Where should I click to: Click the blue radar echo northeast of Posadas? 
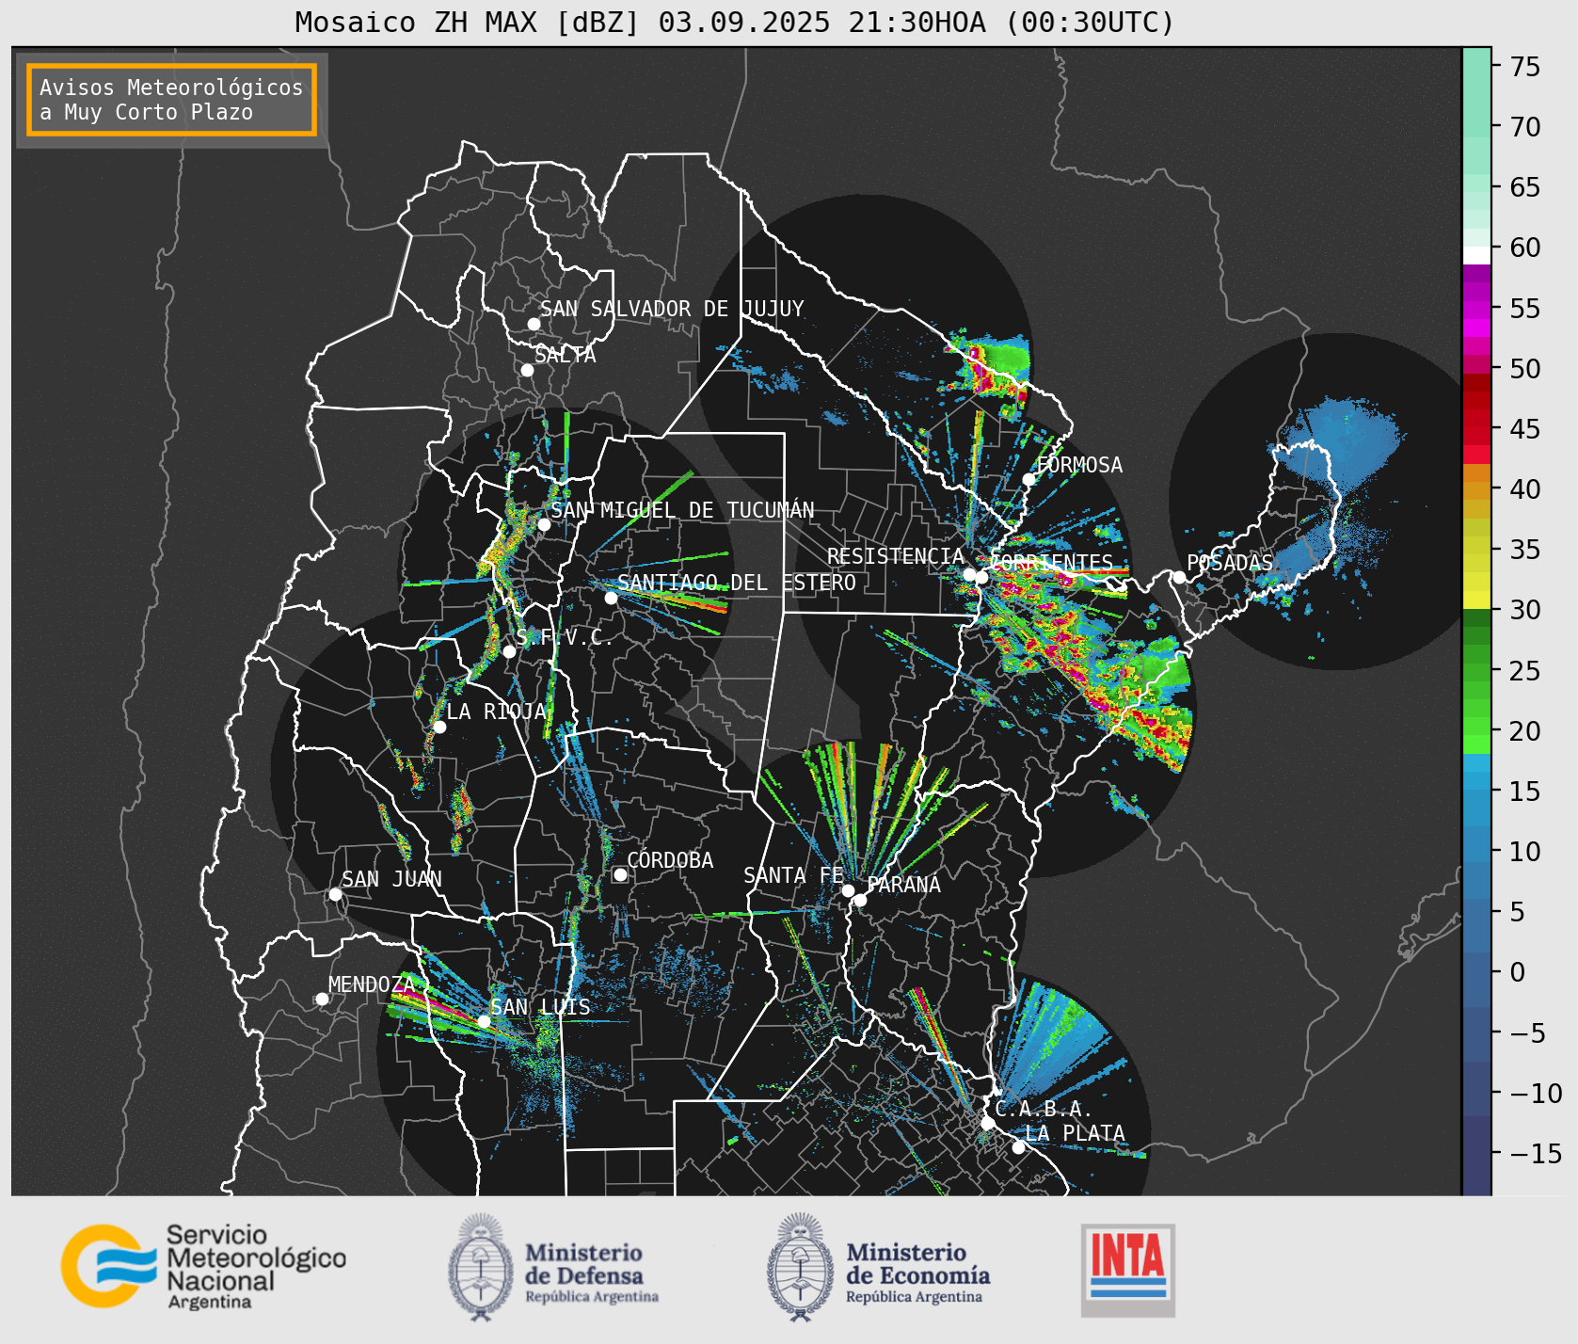point(1341,441)
